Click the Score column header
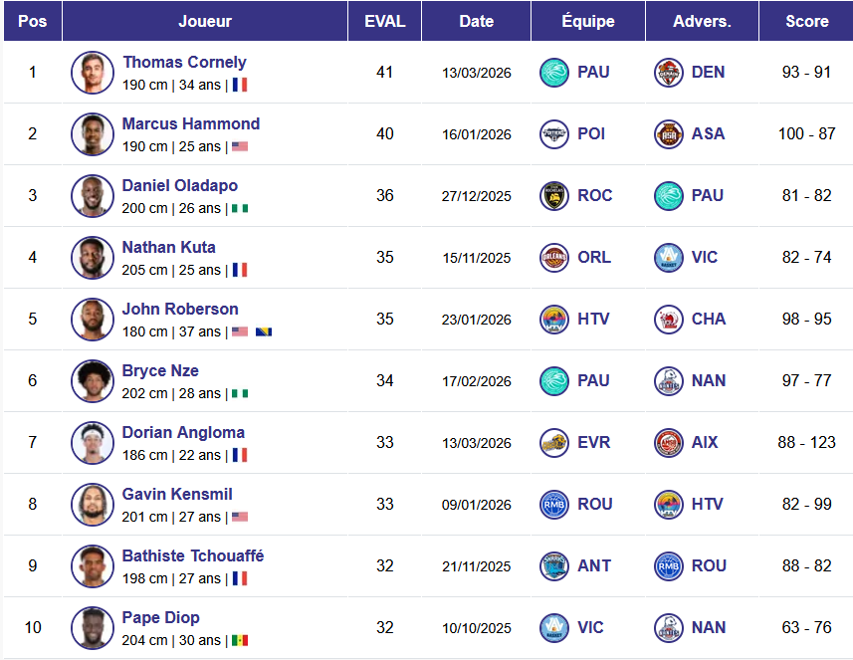This screenshot has width=853, height=660. pos(806,21)
